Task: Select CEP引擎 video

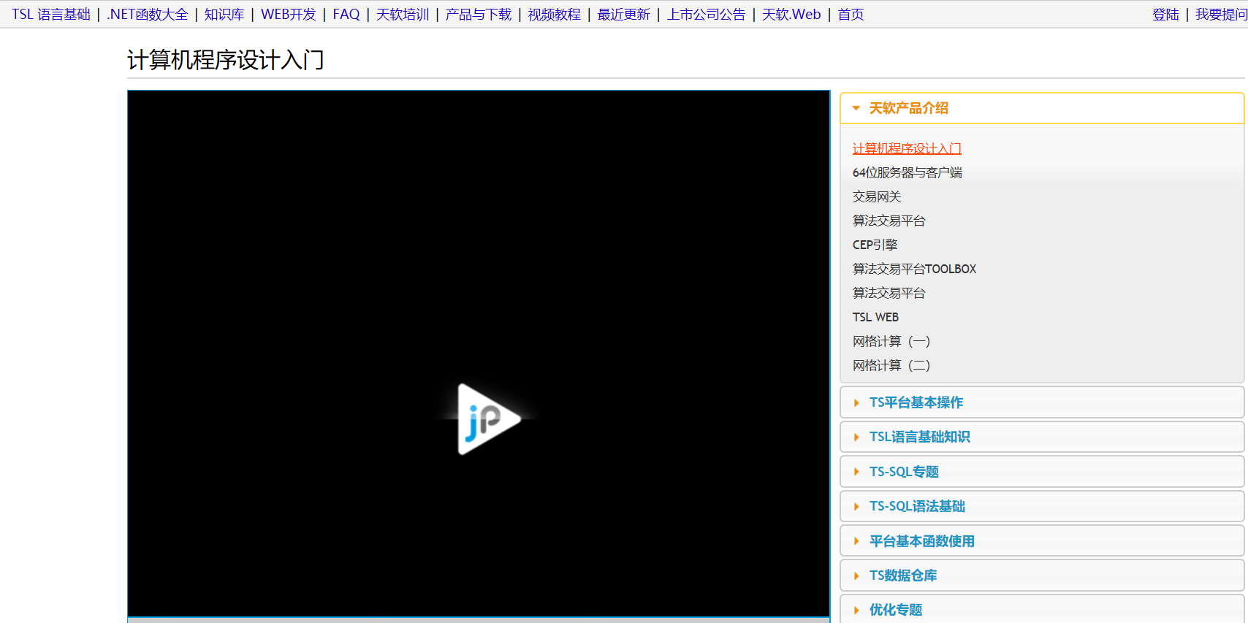Action: pos(875,245)
